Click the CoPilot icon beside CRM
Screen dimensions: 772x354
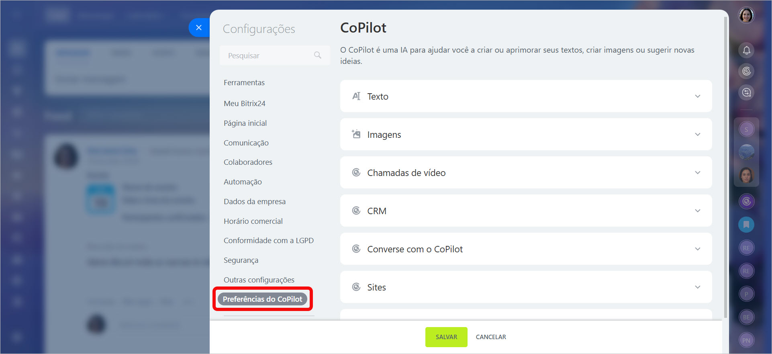coord(356,211)
